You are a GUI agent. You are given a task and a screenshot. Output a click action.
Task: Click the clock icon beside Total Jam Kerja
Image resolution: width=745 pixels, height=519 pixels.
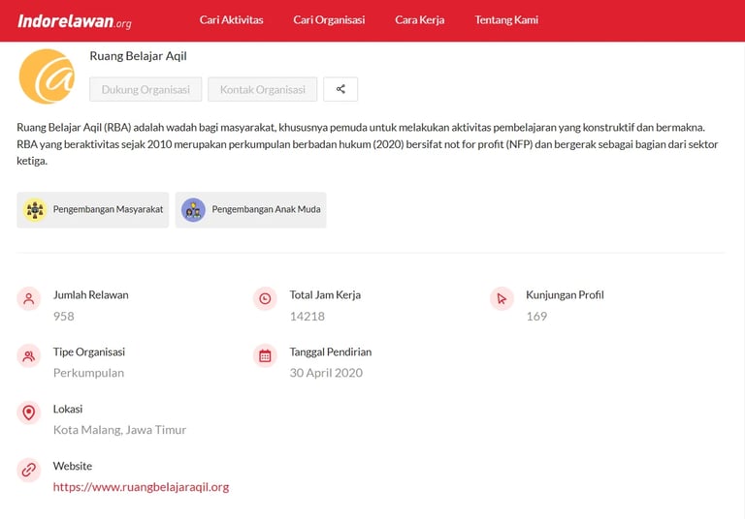pyautogui.click(x=265, y=298)
